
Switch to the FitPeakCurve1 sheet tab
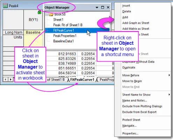coord(82,79)
